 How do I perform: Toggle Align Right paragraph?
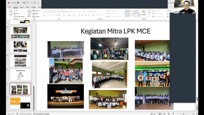click(86, 15)
